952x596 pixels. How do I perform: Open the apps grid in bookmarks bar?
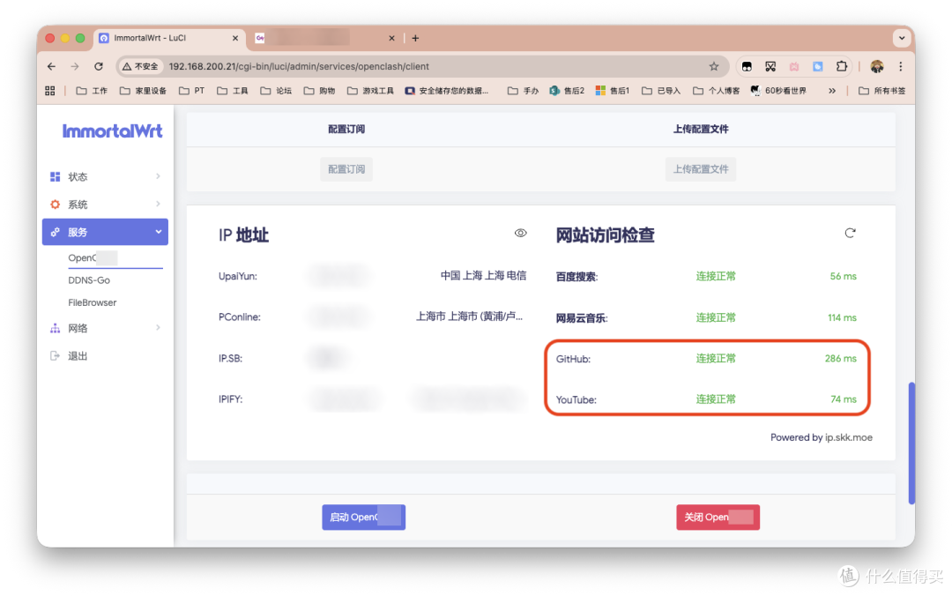(x=49, y=91)
